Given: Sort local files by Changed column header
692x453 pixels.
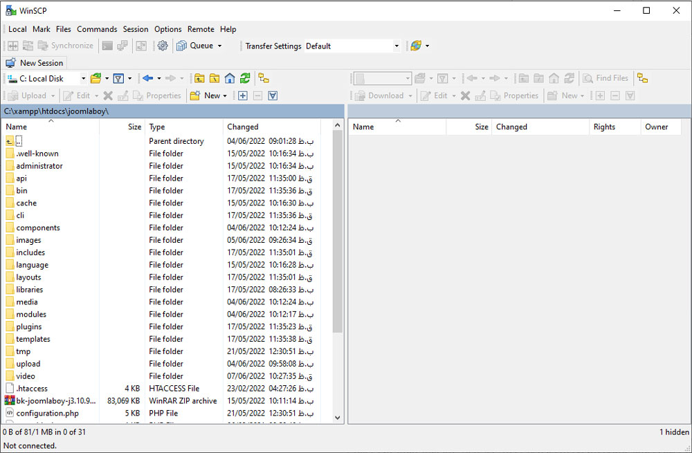Looking at the screenshot, I should (x=243, y=127).
